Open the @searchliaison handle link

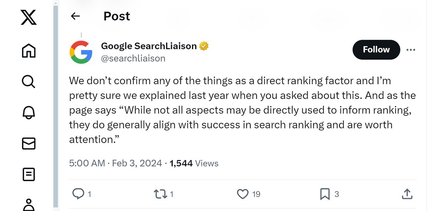pos(133,58)
